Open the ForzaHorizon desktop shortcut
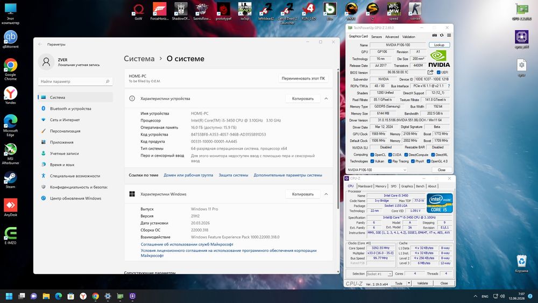Image resolution: width=538 pixels, height=303 pixels. click(x=159, y=11)
